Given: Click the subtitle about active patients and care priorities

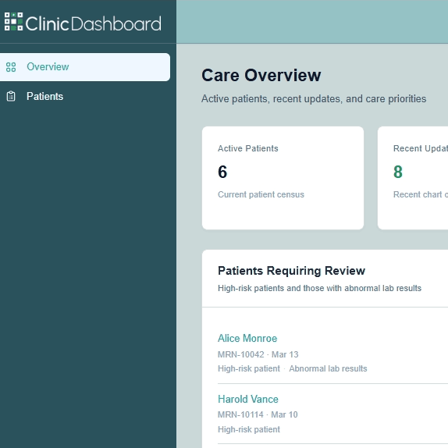Looking at the screenshot, I should click(314, 99).
